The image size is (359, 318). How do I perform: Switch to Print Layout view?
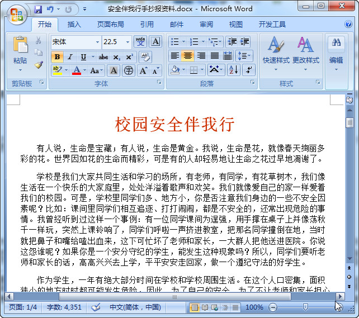[195, 307]
